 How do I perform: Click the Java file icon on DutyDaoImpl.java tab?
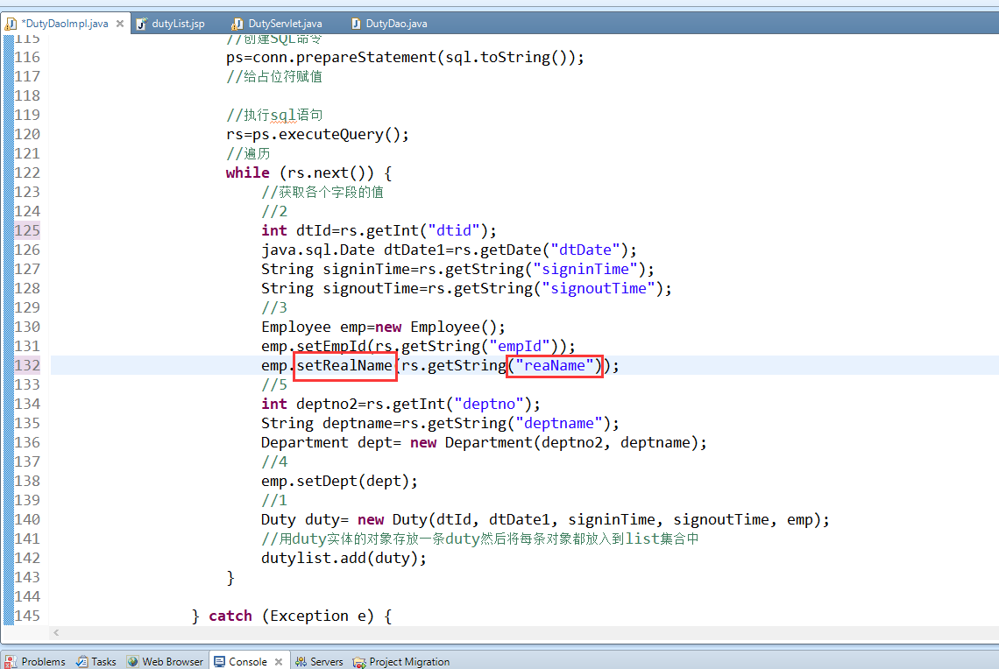[x=11, y=24]
